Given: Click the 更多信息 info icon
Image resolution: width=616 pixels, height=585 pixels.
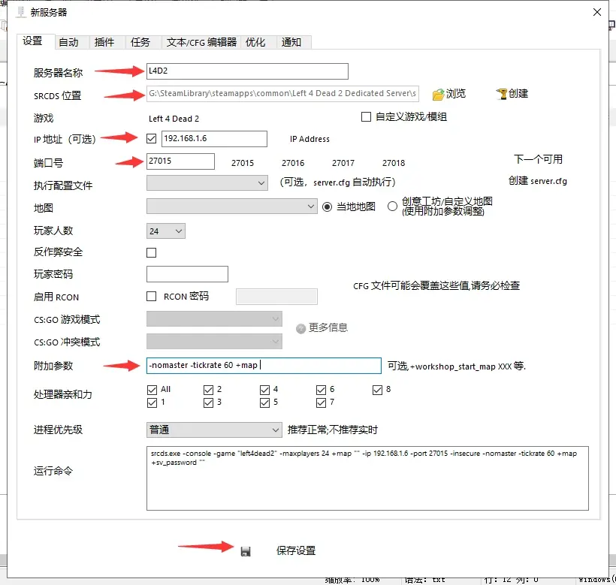Looking at the screenshot, I should 300,328.
